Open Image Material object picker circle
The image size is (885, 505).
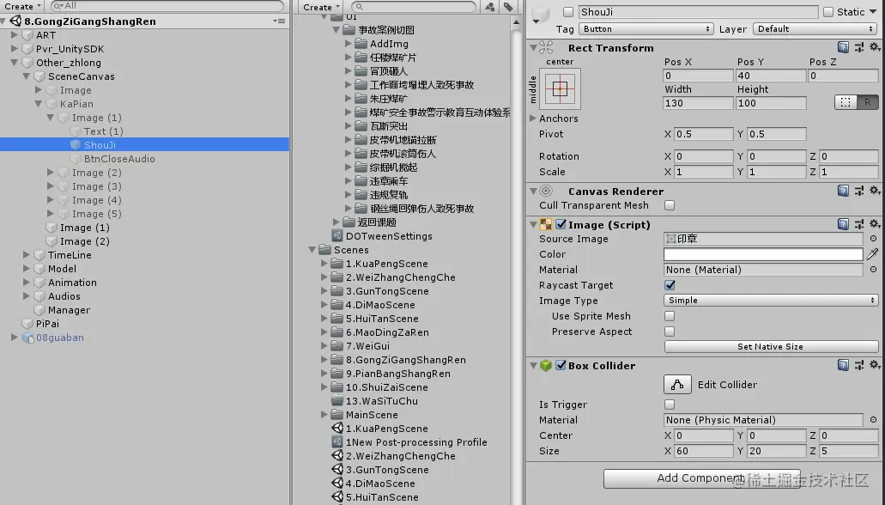[873, 270]
